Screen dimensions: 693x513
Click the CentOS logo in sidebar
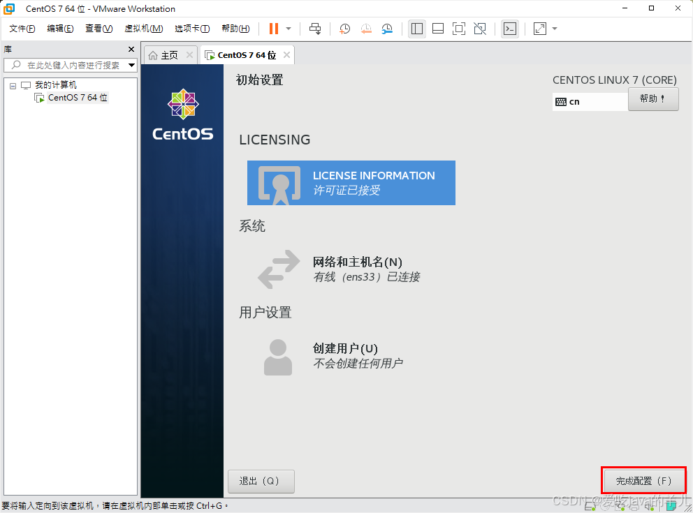(182, 115)
